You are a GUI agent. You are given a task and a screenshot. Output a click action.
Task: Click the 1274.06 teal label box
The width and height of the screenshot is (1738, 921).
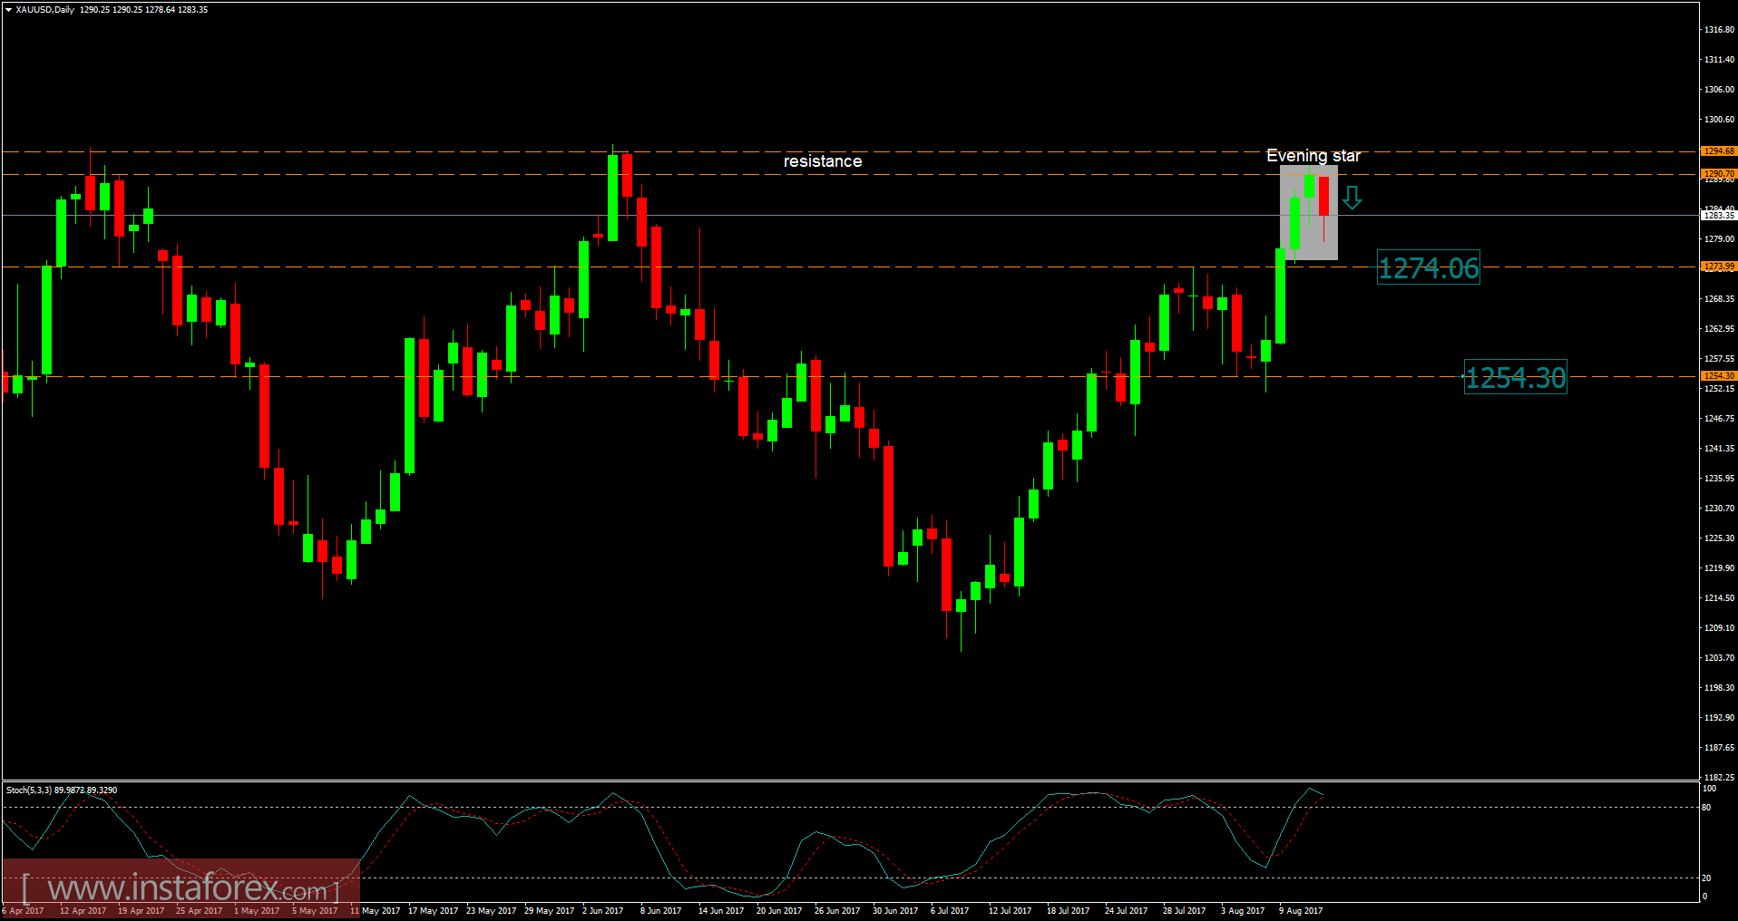pos(1429,268)
